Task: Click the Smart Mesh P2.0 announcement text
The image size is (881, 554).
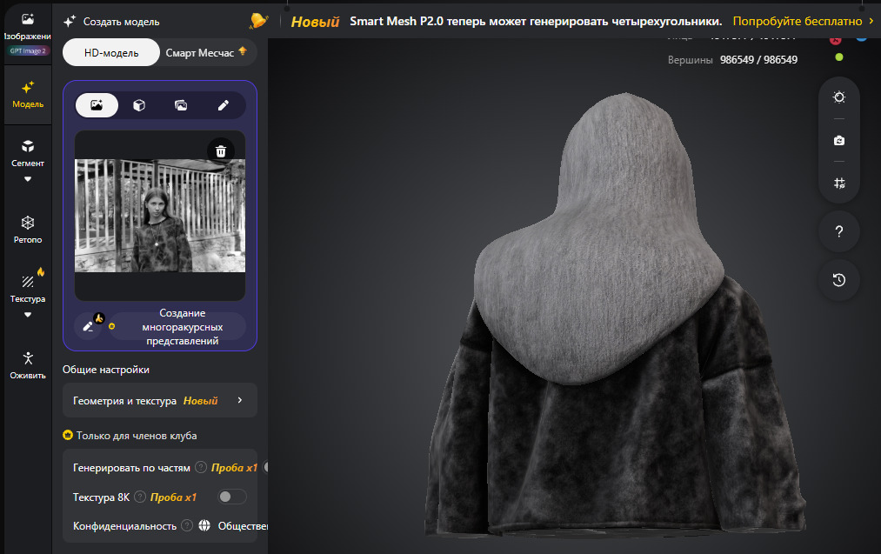Action: pos(536,21)
